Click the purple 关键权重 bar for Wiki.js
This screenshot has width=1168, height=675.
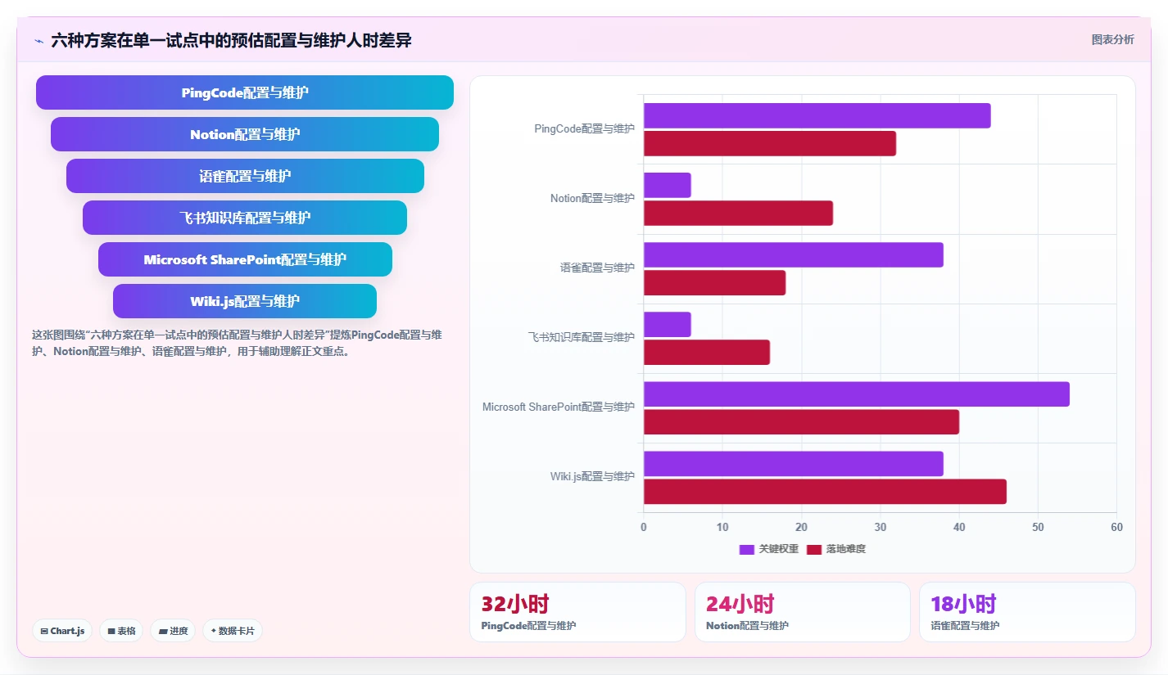click(794, 463)
